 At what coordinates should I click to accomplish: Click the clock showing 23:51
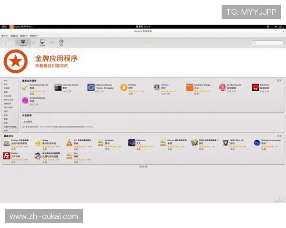pyautogui.click(x=143, y=27)
